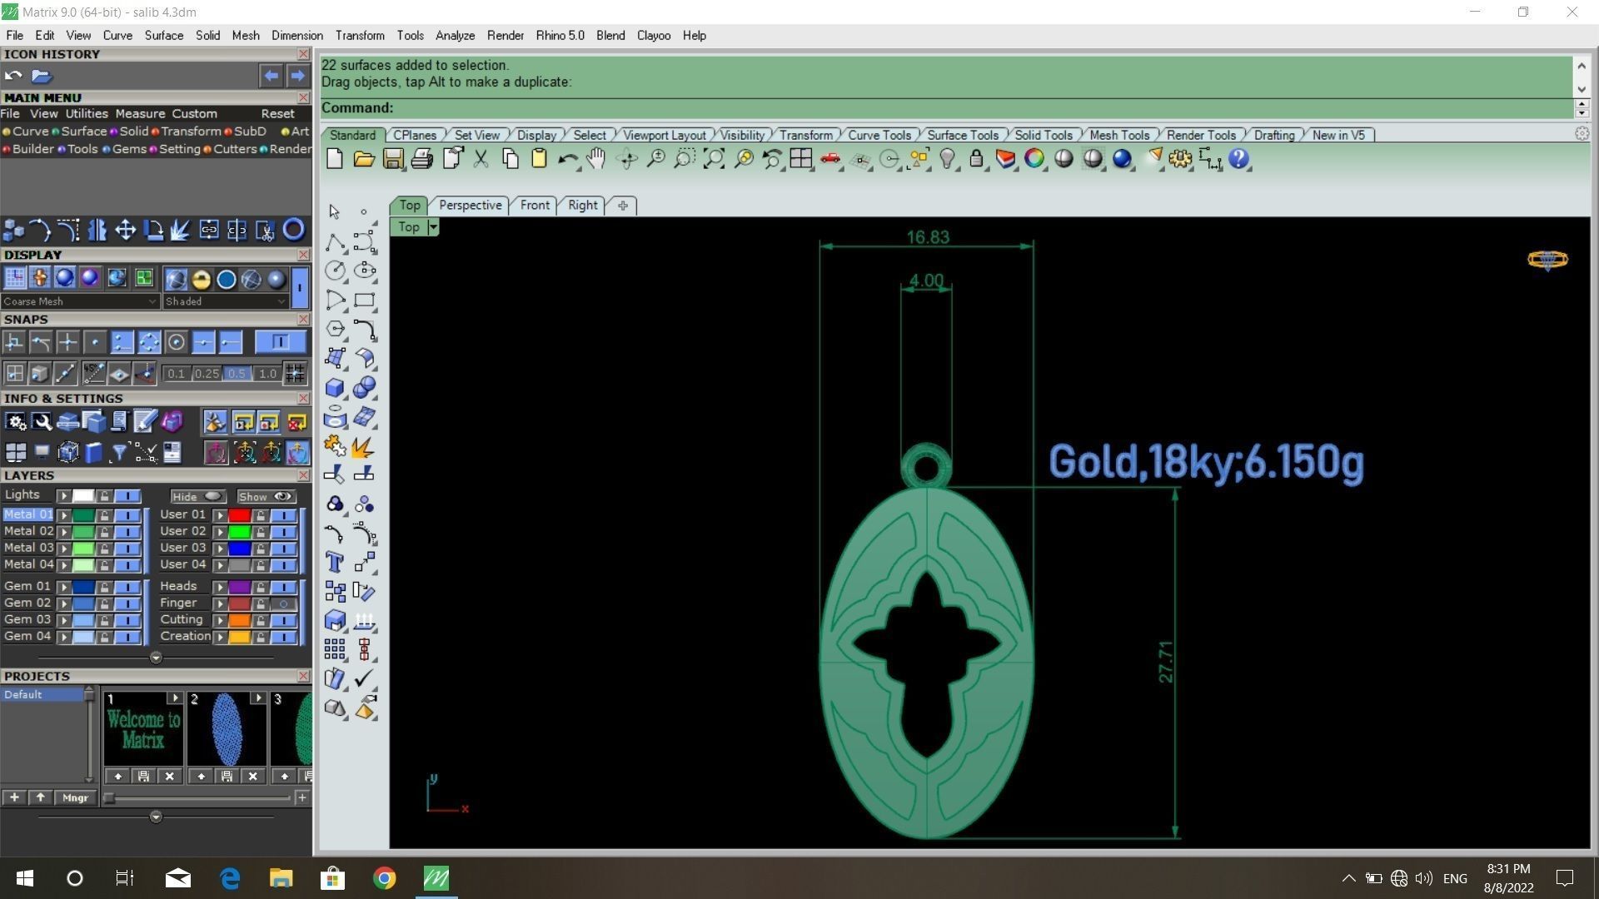The width and height of the screenshot is (1599, 899).
Task: Open the Curve Tools toolbar tab
Action: pos(879,135)
